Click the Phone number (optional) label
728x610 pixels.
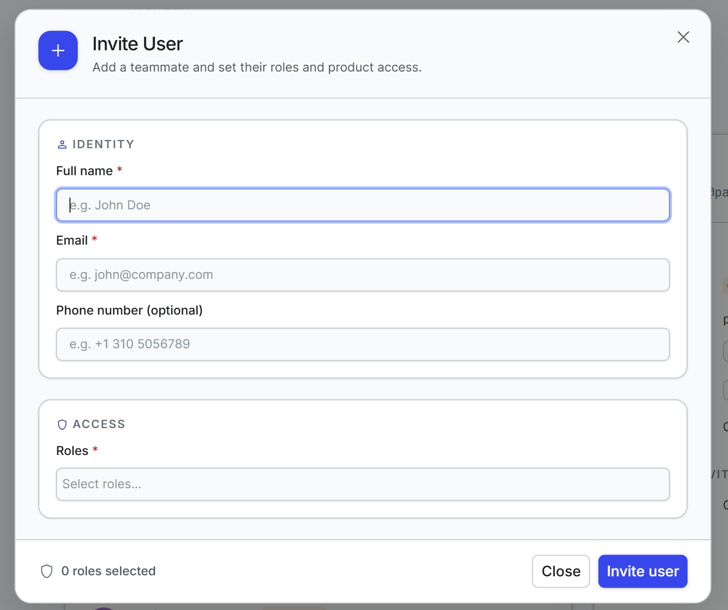tap(129, 310)
